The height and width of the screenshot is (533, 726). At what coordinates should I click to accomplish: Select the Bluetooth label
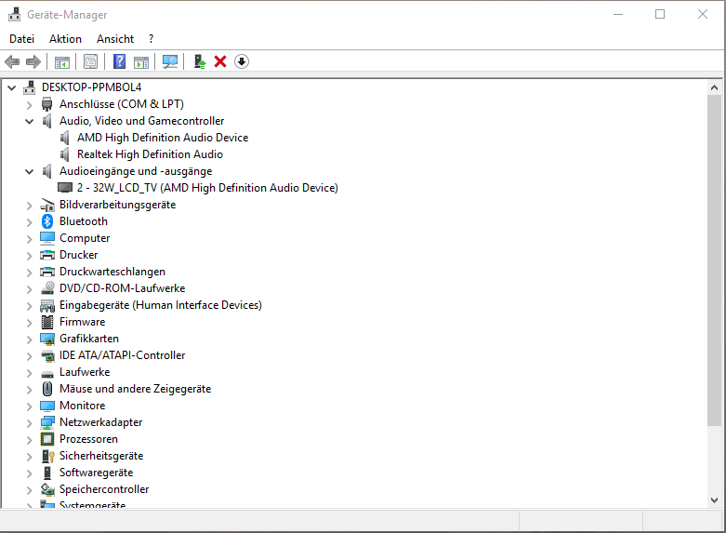click(84, 221)
